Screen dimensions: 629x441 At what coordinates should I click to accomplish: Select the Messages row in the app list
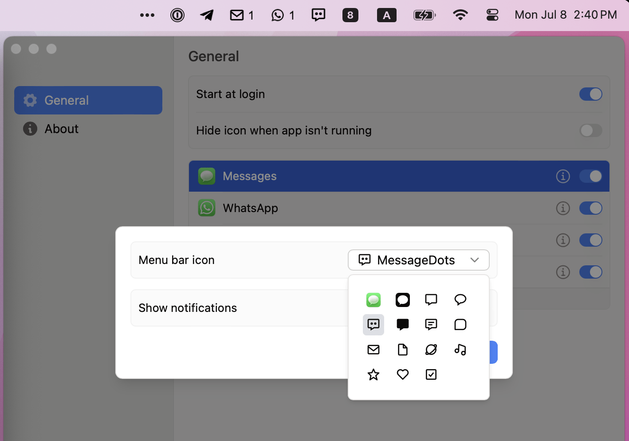(x=399, y=176)
